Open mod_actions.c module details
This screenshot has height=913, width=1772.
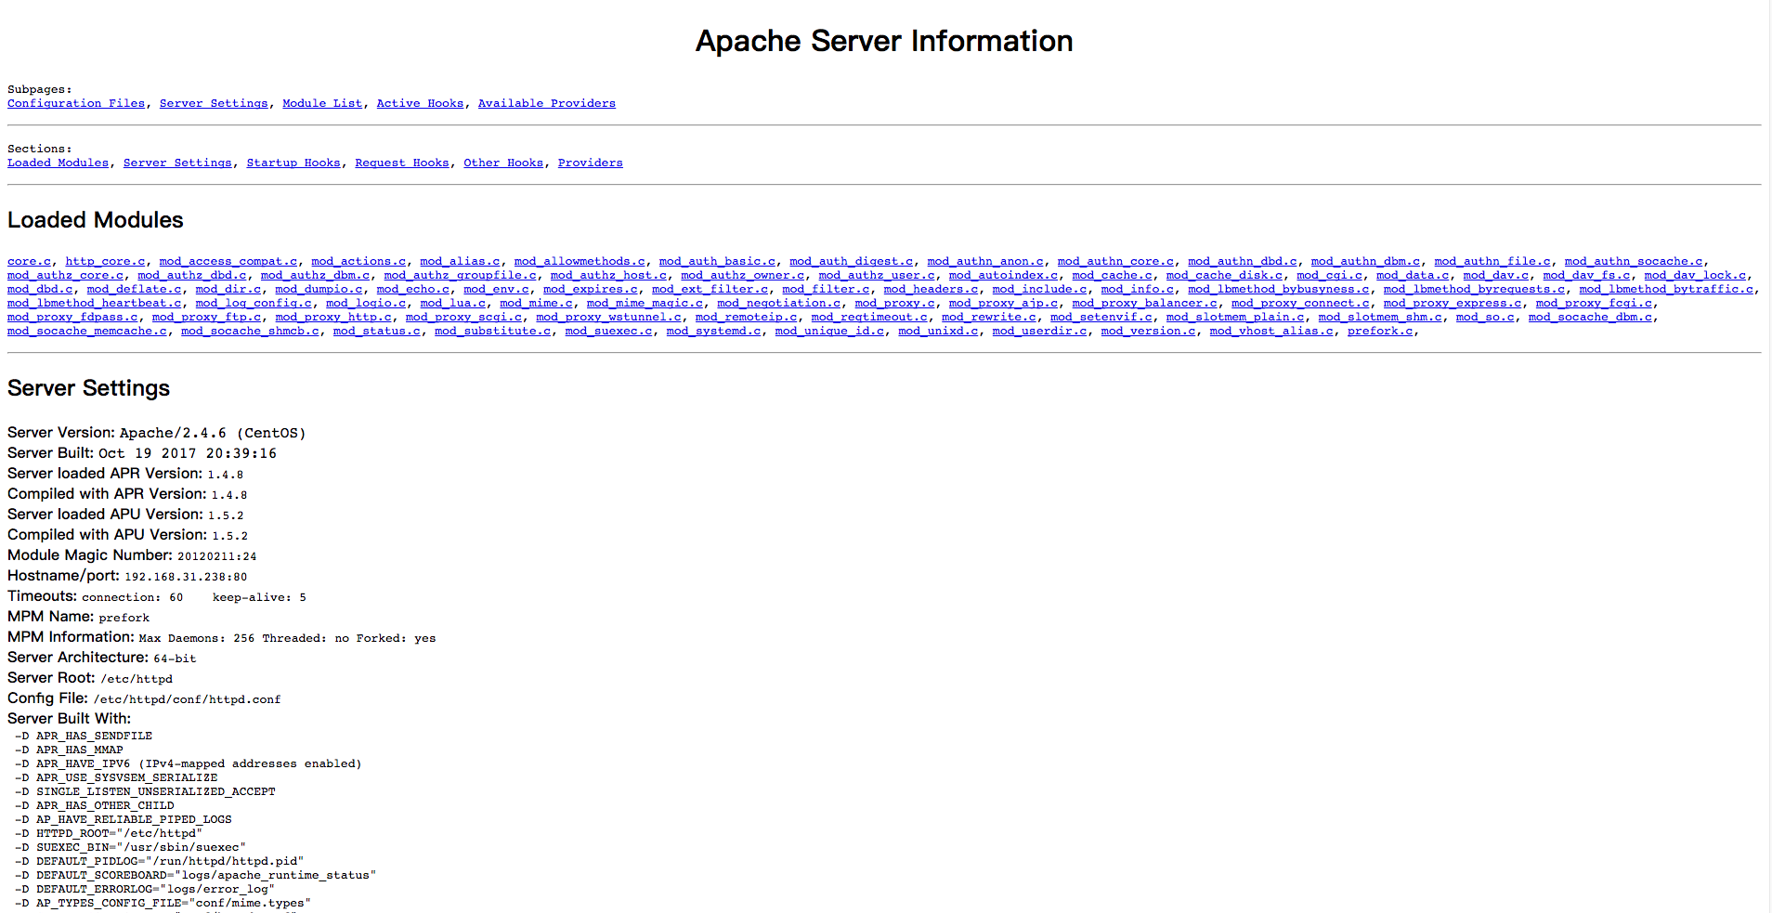[358, 261]
